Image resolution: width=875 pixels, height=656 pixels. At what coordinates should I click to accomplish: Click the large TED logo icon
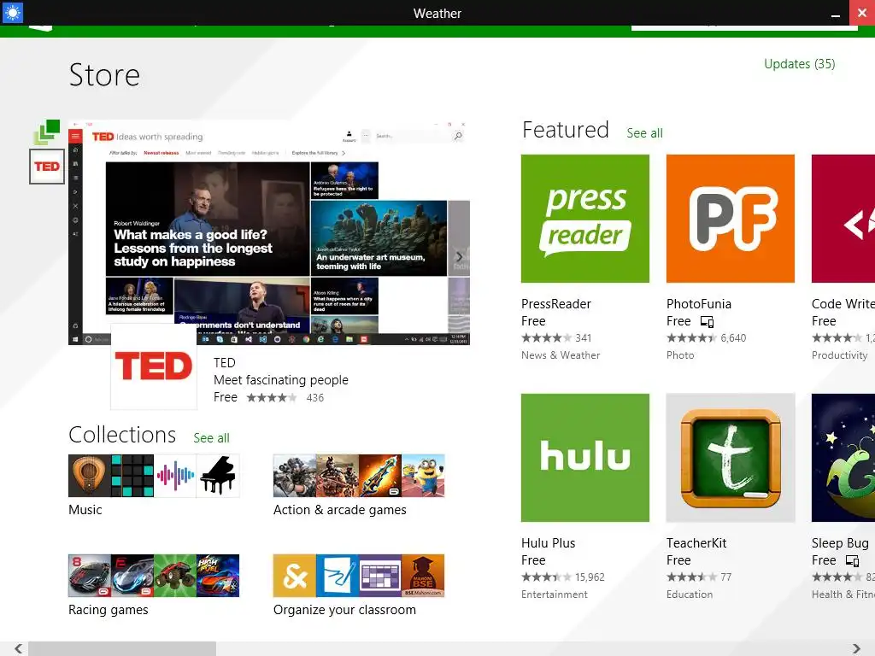coord(154,366)
